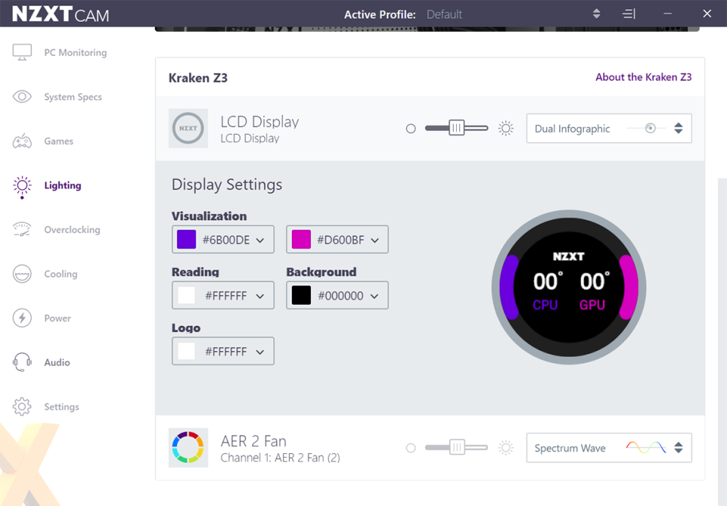Click the Display Settings heading
This screenshot has height=506, width=727.
point(227,184)
